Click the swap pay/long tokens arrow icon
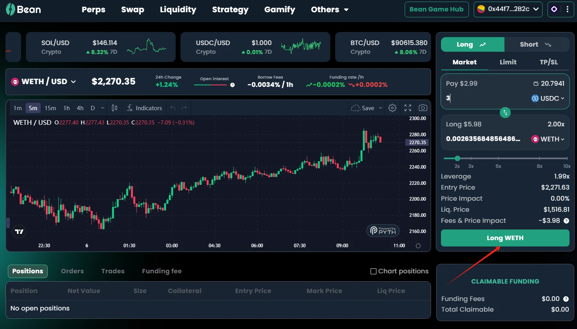577x329 pixels. pyautogui.click(x=505, y=113)
